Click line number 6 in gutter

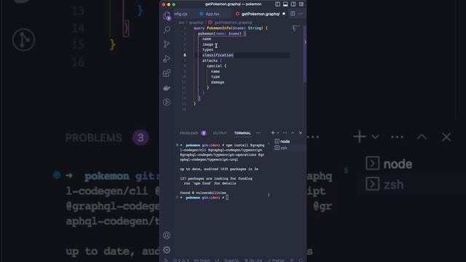[x=184, y=55]
